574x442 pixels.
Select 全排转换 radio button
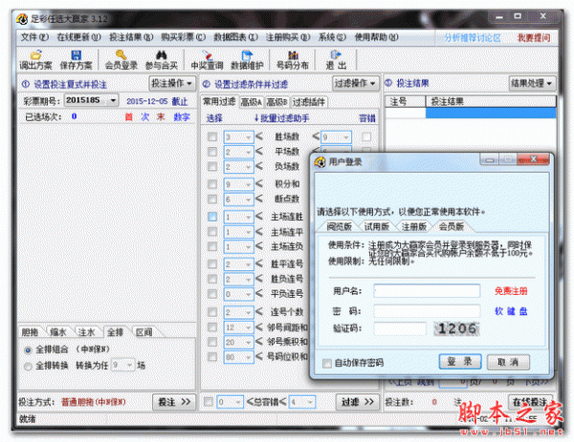click(x=28, y=366)
